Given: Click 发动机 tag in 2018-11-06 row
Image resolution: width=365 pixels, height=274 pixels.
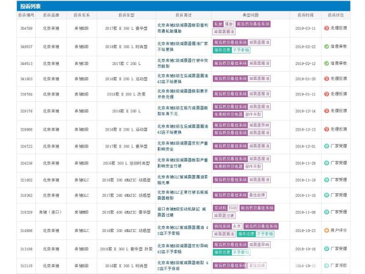Looking at the screenshot, I should coord(220,208).
